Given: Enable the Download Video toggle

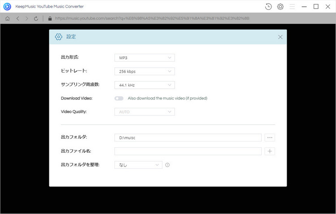Looking at the screenshot, I should pyautogui.click(x=119, y=98).
